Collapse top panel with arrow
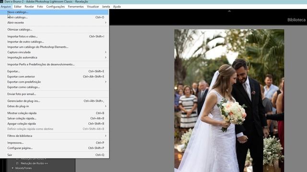Viewport: 307px width, 172px height. pyautogui.click(x=229, y=11)
